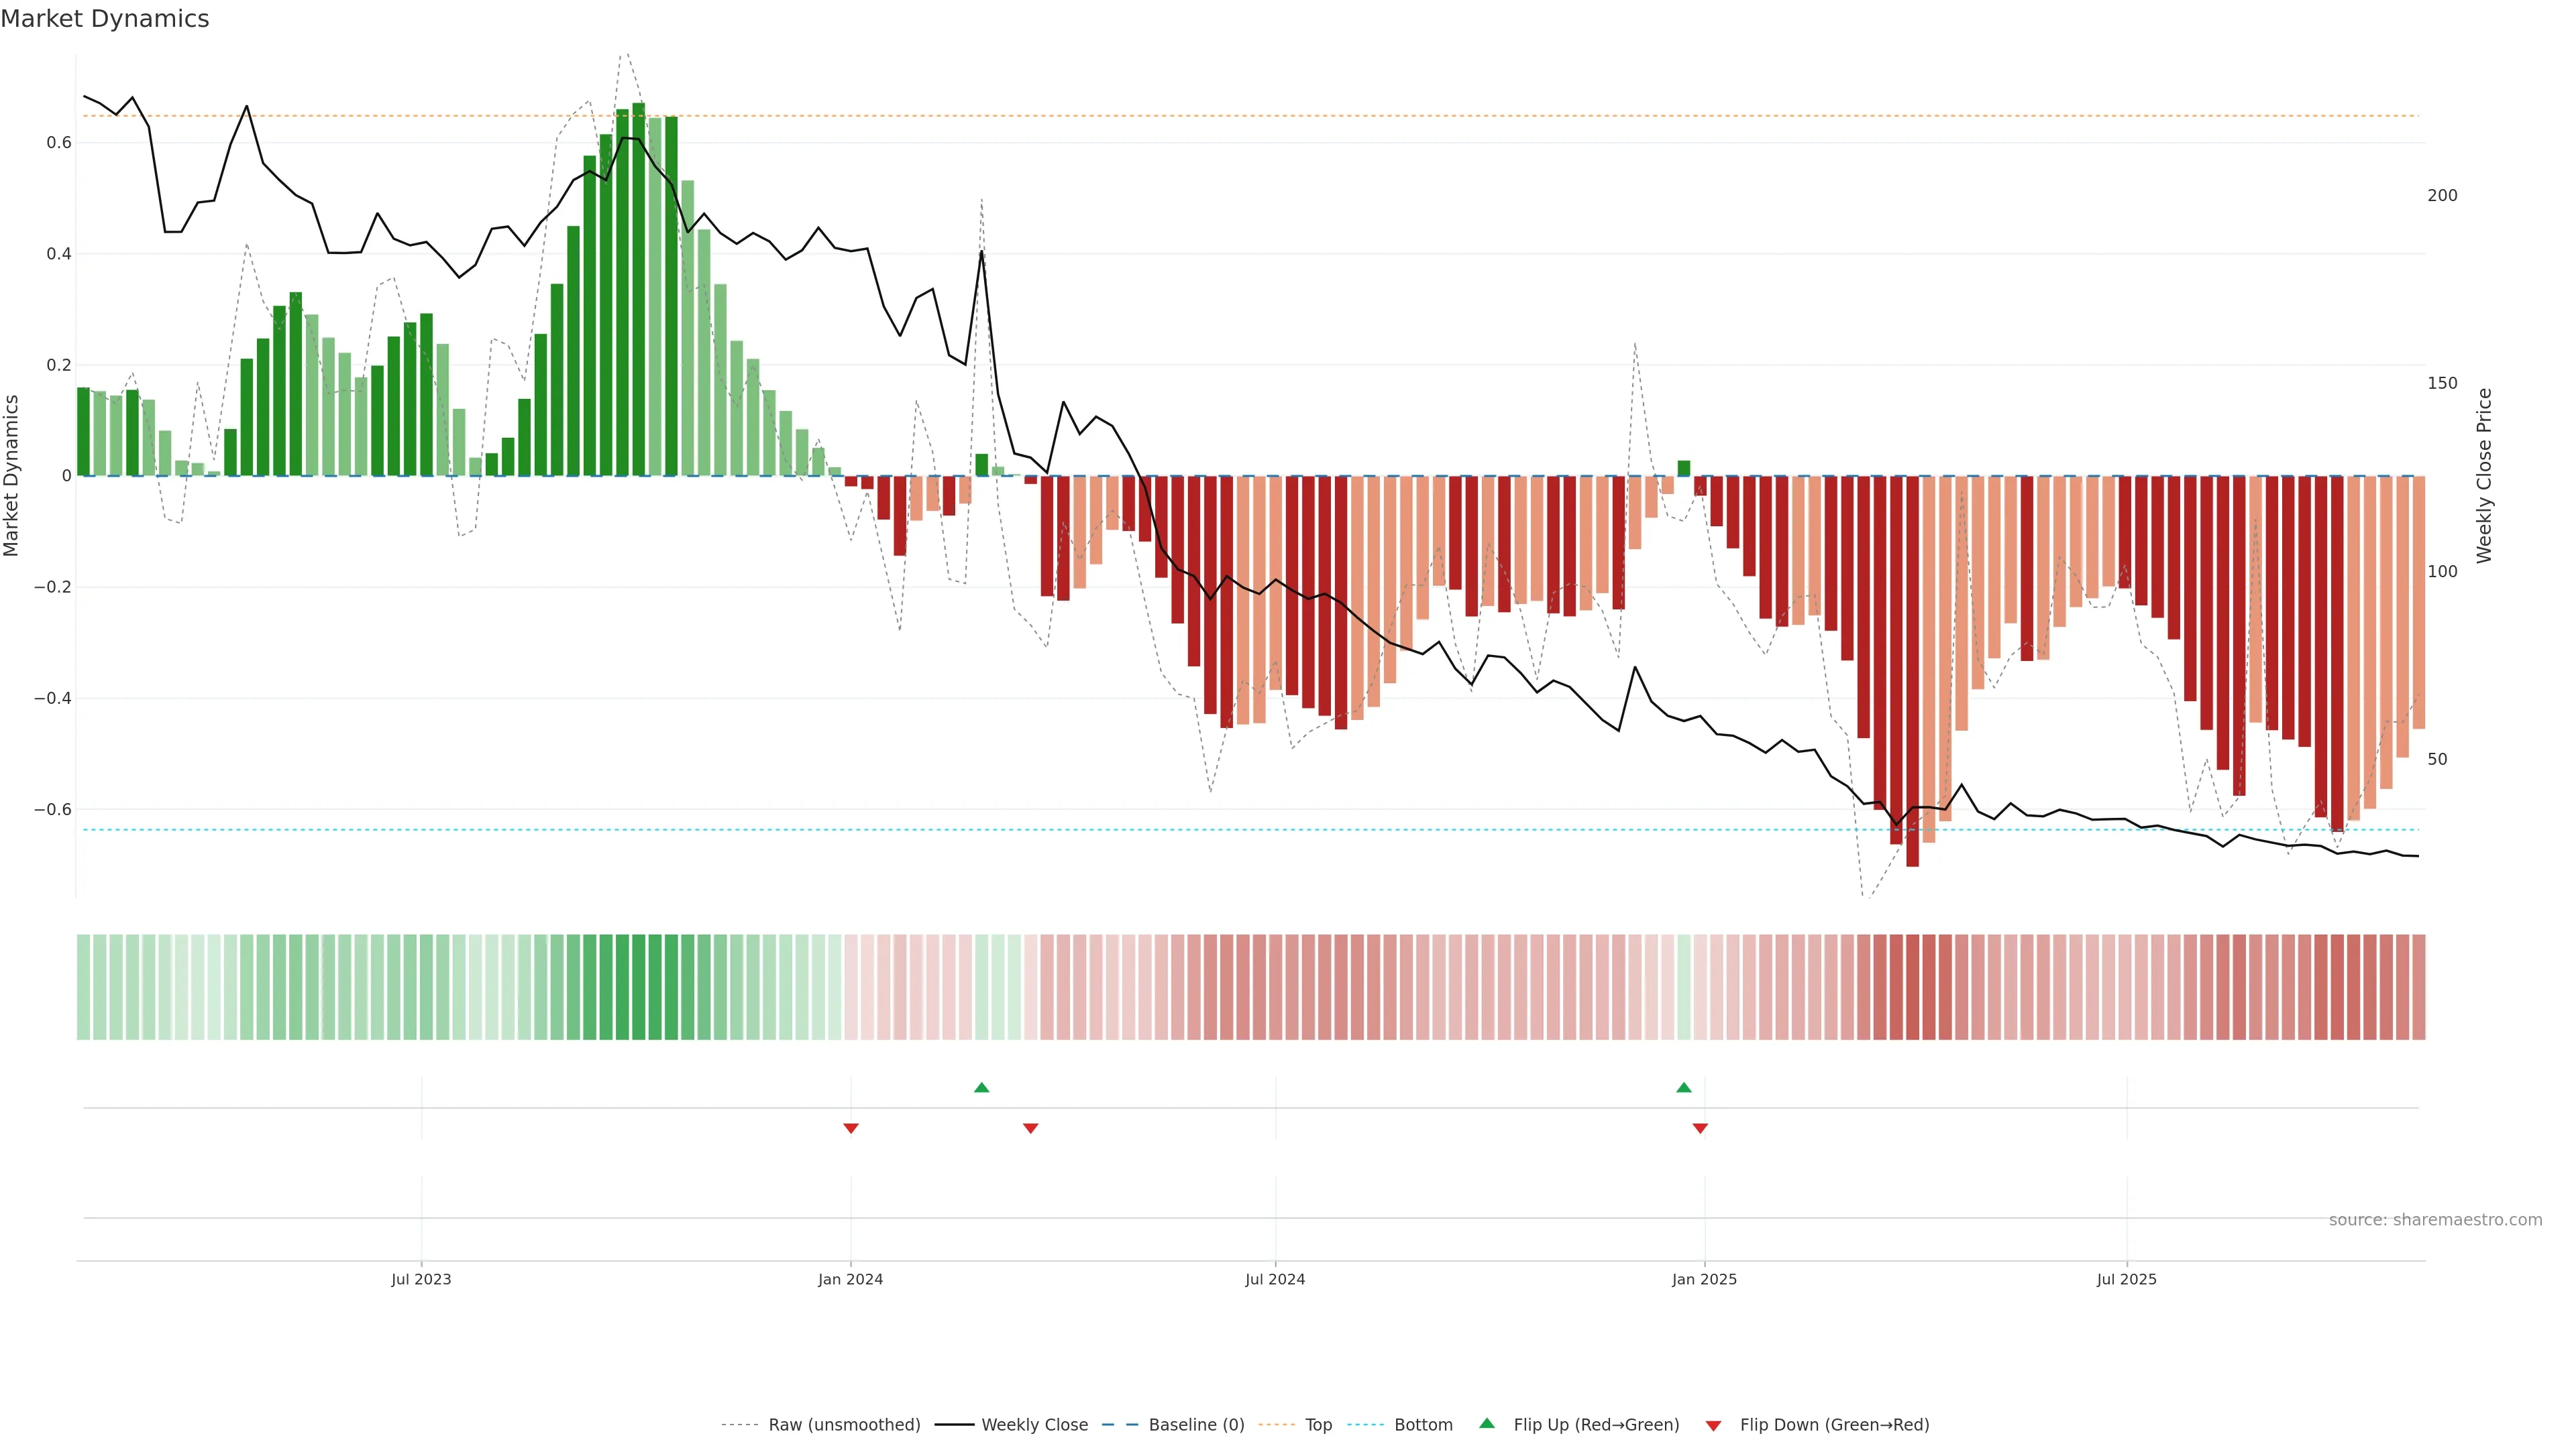Click red flip-down marker near Jan 2025
2576x1448 pixels.
1700,1128
